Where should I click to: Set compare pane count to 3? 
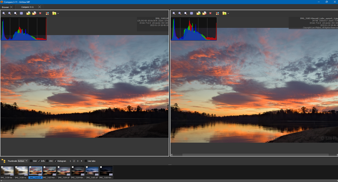pos(78,161)
